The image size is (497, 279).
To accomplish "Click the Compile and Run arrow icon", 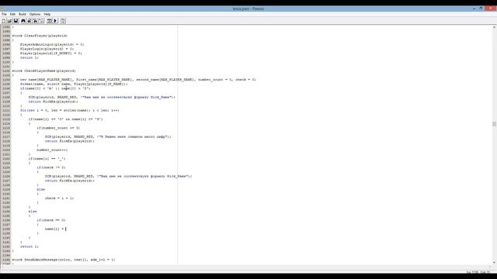I will coord(55,21).
